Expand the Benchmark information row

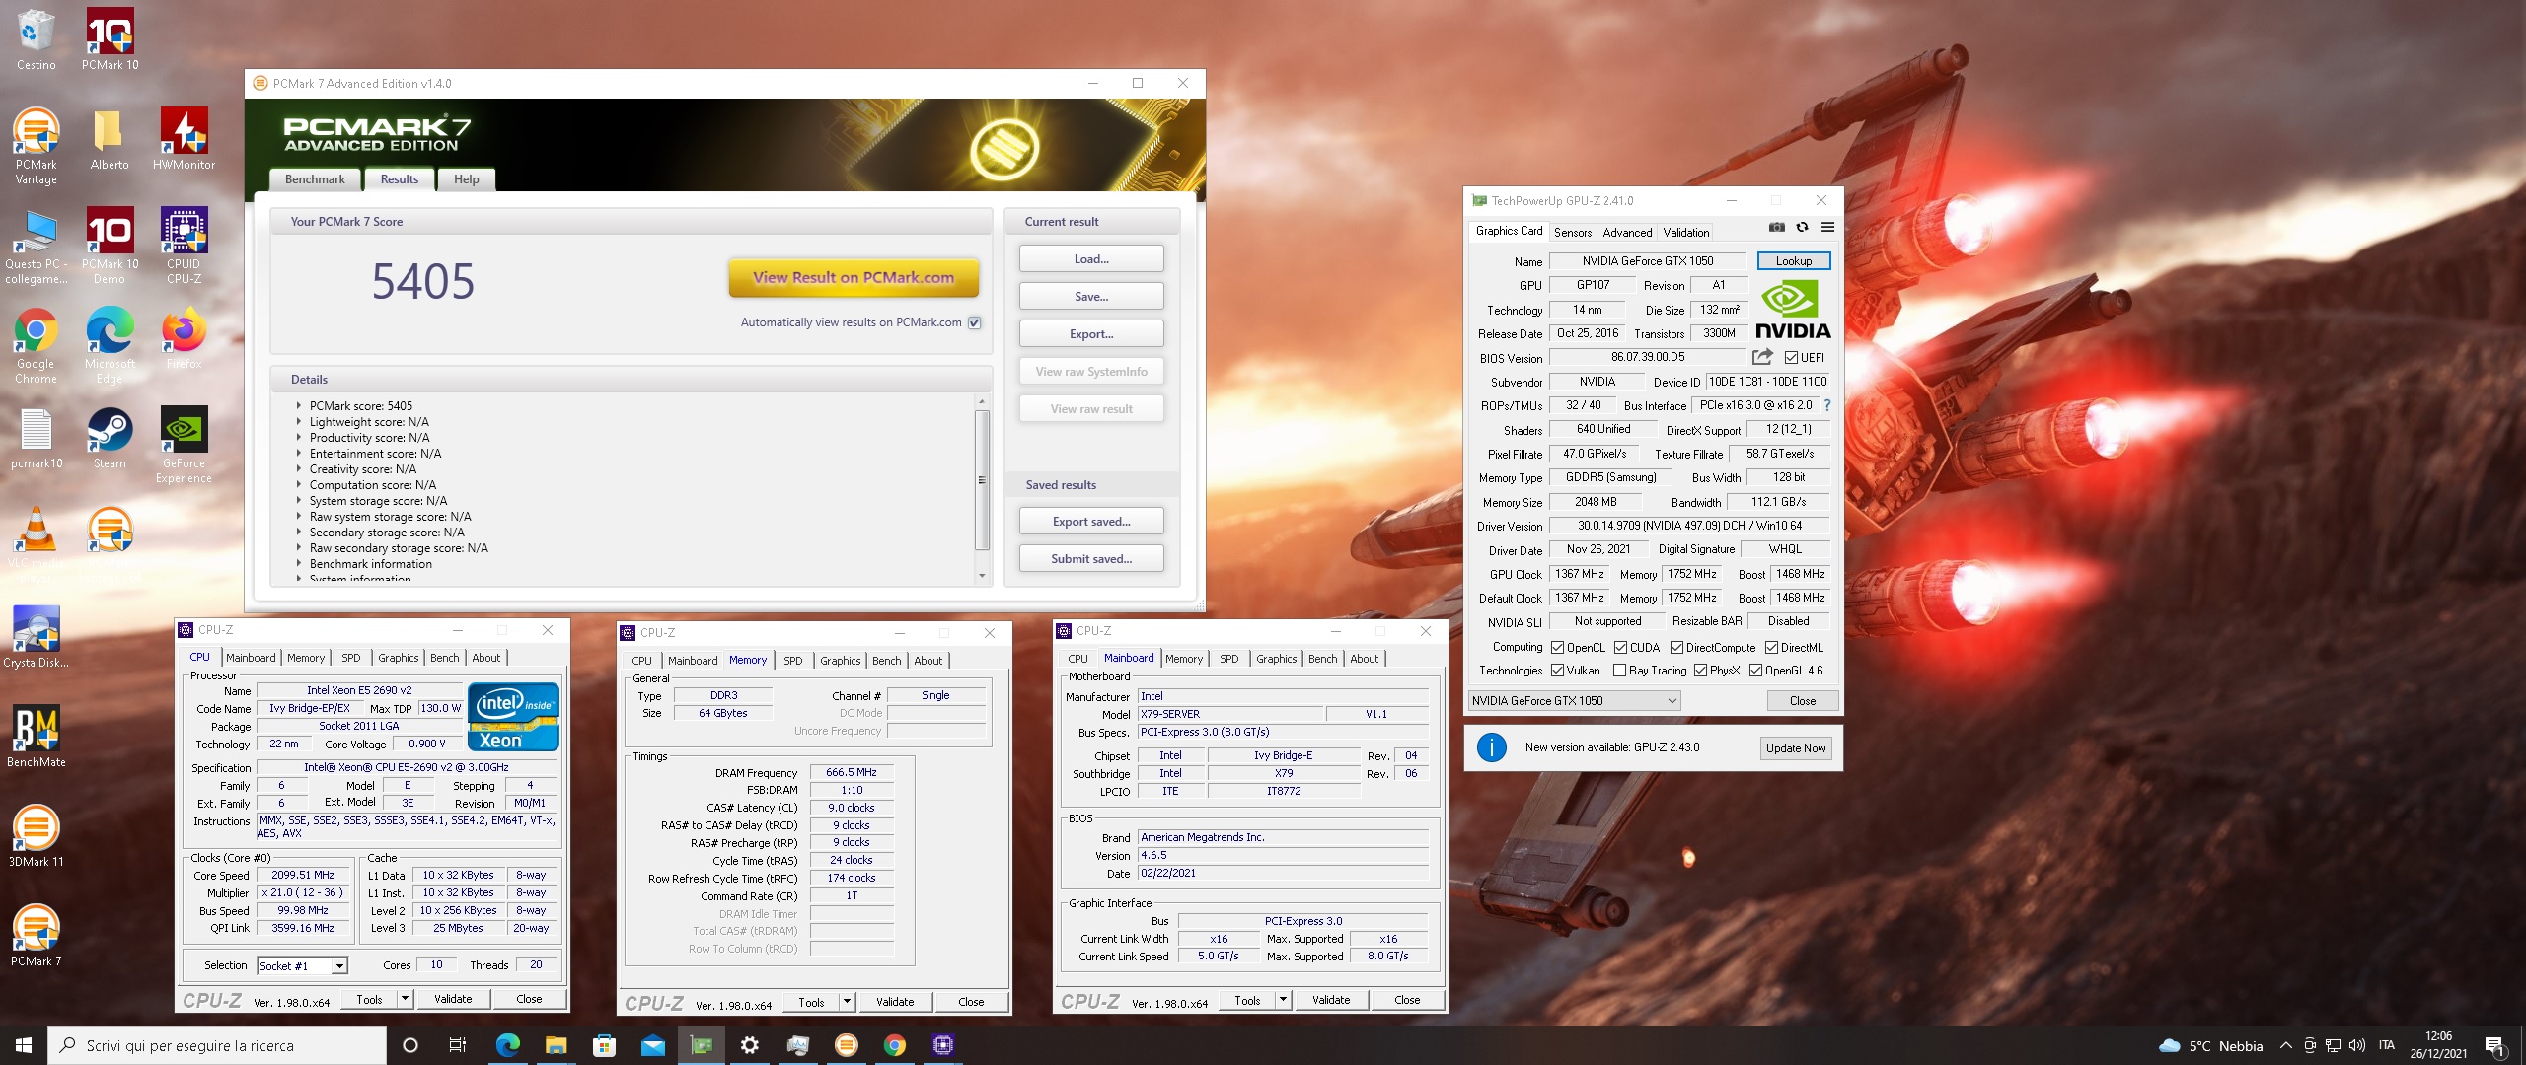299,564
